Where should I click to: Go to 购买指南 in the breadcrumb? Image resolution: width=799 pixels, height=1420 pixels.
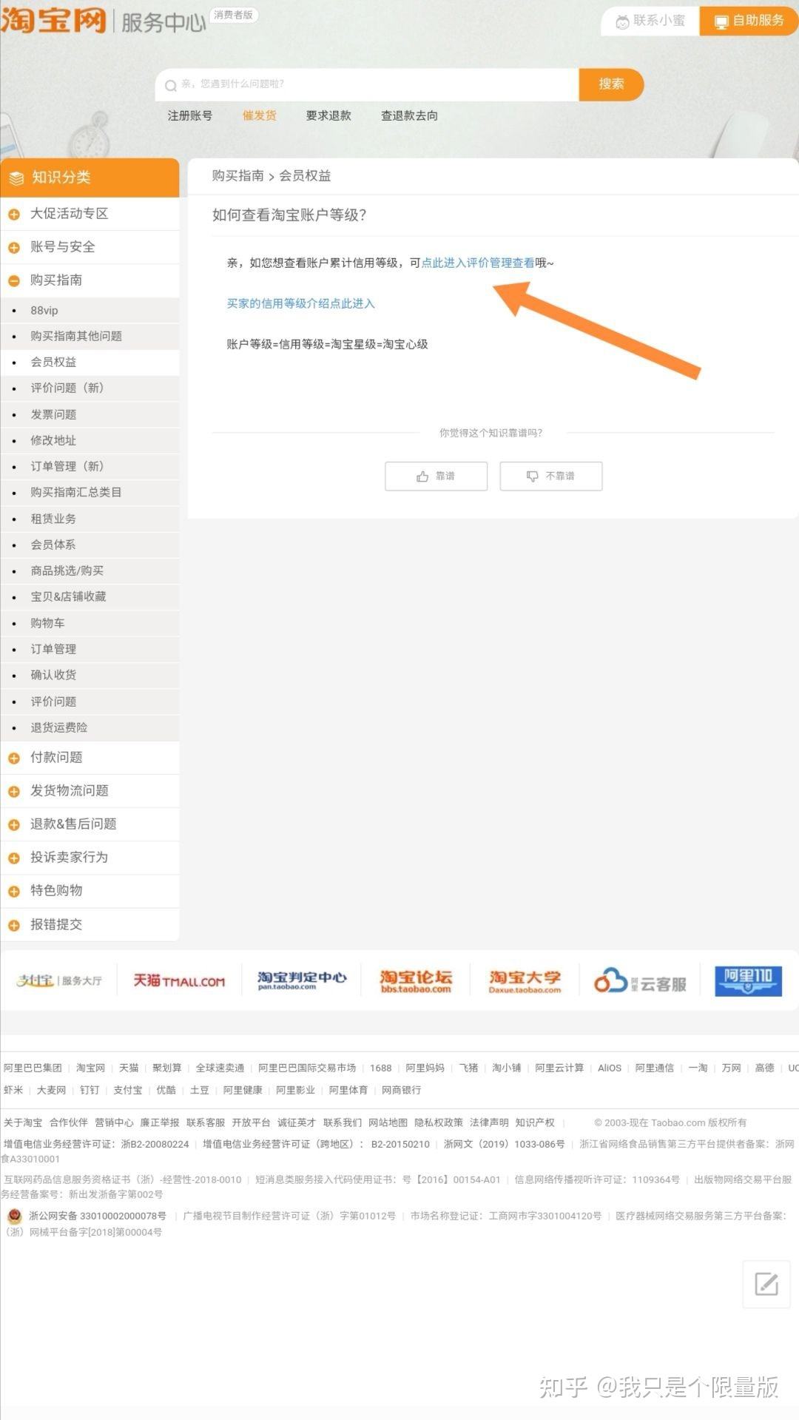[x=237, y=176]
